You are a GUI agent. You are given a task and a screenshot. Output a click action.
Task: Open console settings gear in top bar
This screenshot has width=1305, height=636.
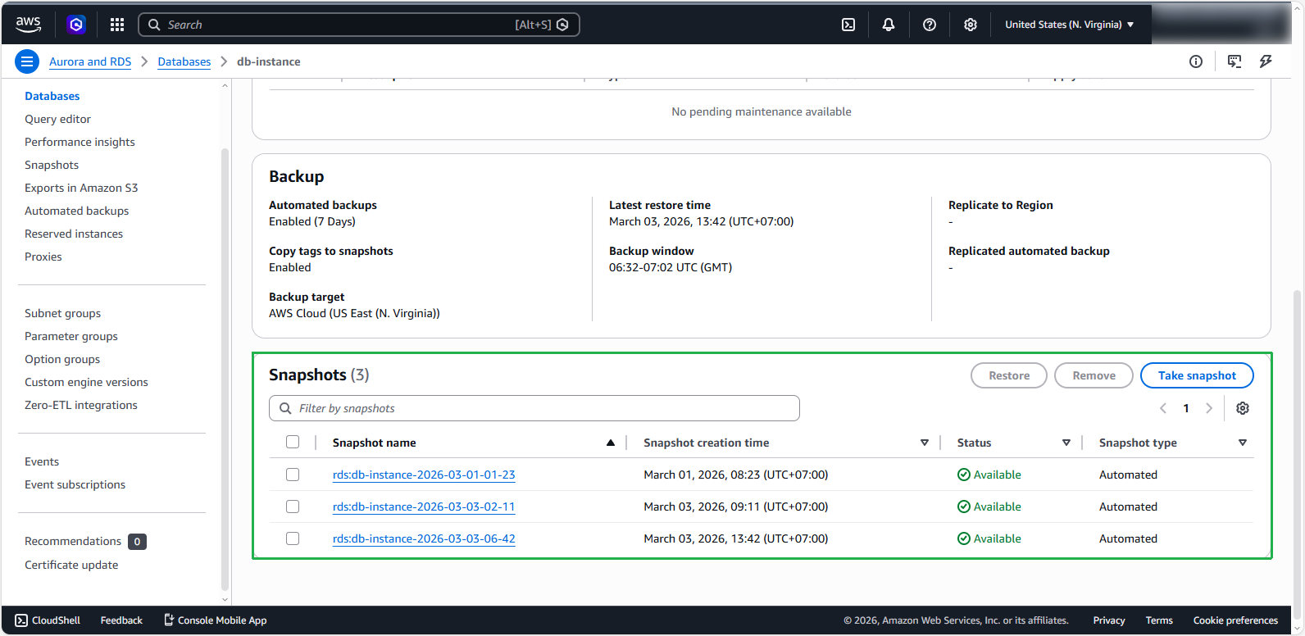(971, 25)
